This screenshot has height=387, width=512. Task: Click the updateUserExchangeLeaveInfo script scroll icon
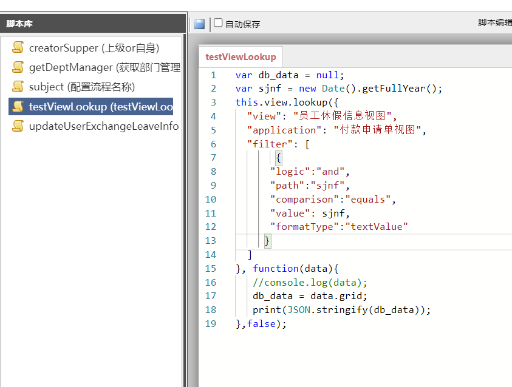tap(18, 126)
